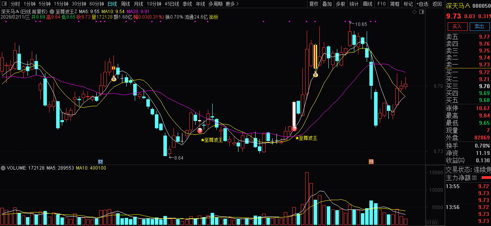Click the 8.64 low price label

[179, 158]
